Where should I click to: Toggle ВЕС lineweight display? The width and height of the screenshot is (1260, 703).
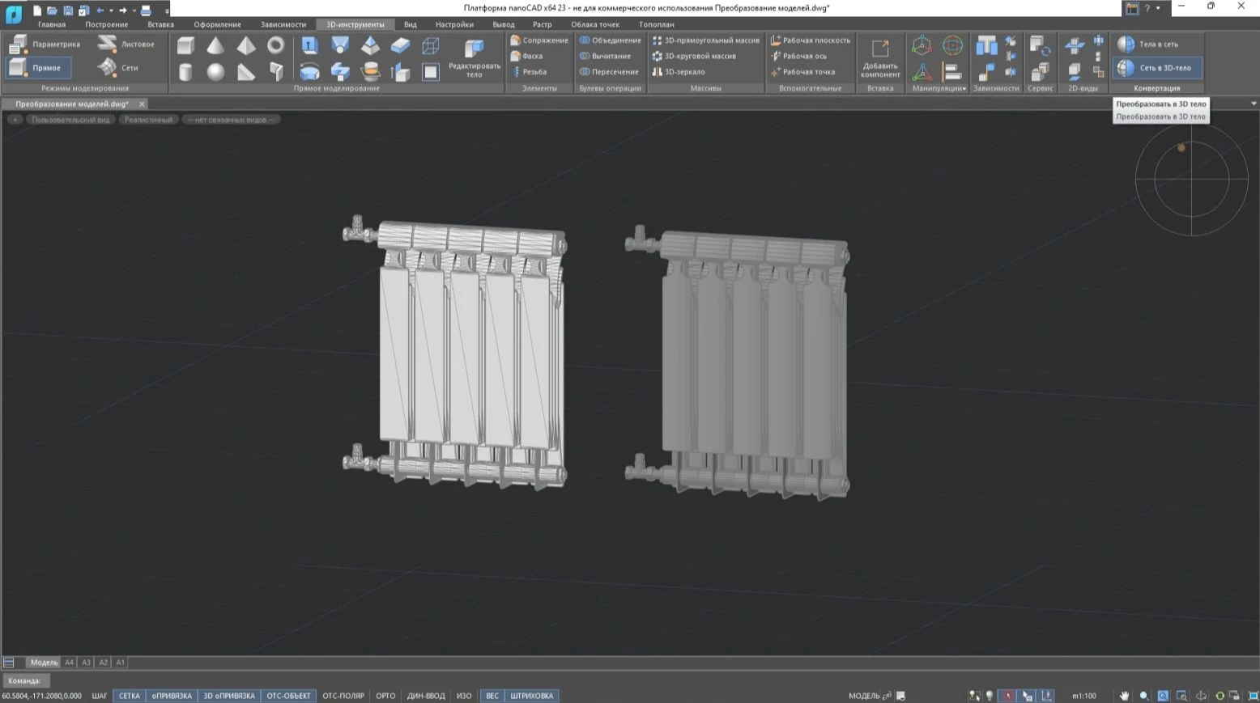492,696
